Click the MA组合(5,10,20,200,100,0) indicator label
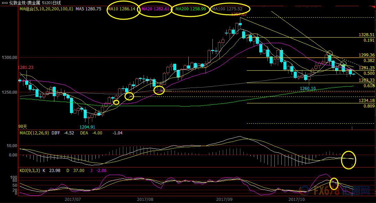The width and height of the screenshot is (376, 203). pyautogui.click(x=46, y=9)
